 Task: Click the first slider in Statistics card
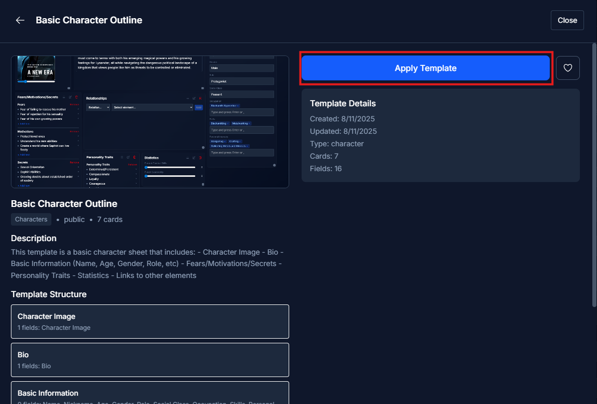click(170, 168)
